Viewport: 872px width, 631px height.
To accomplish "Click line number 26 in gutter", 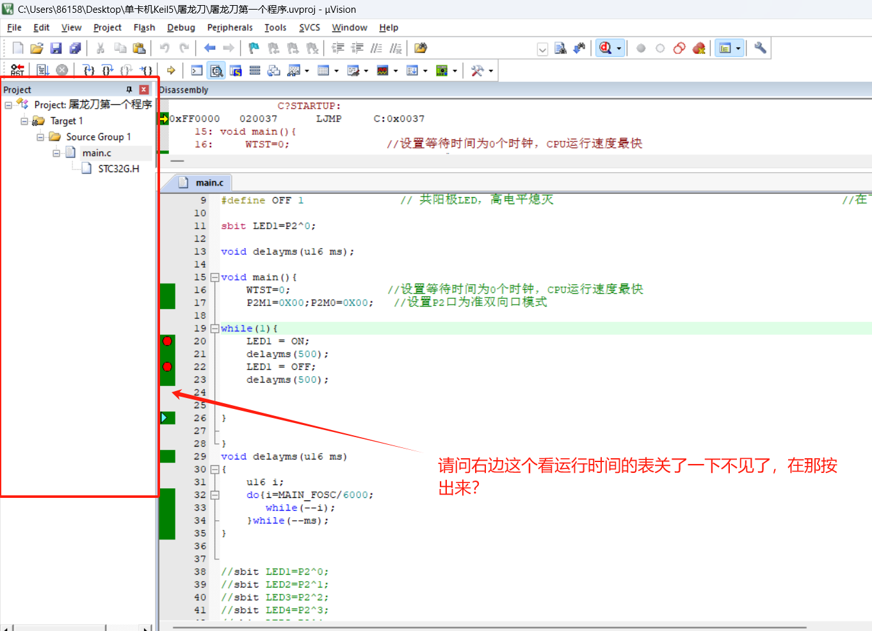I will (200, 418).
